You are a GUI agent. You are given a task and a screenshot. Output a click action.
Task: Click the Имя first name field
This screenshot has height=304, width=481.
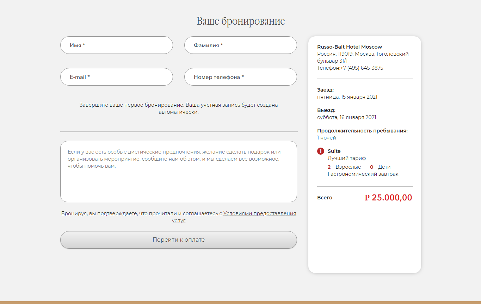117,45
